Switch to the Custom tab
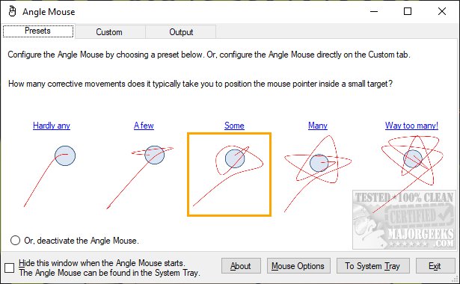The image size is (460, 284). 110,31
